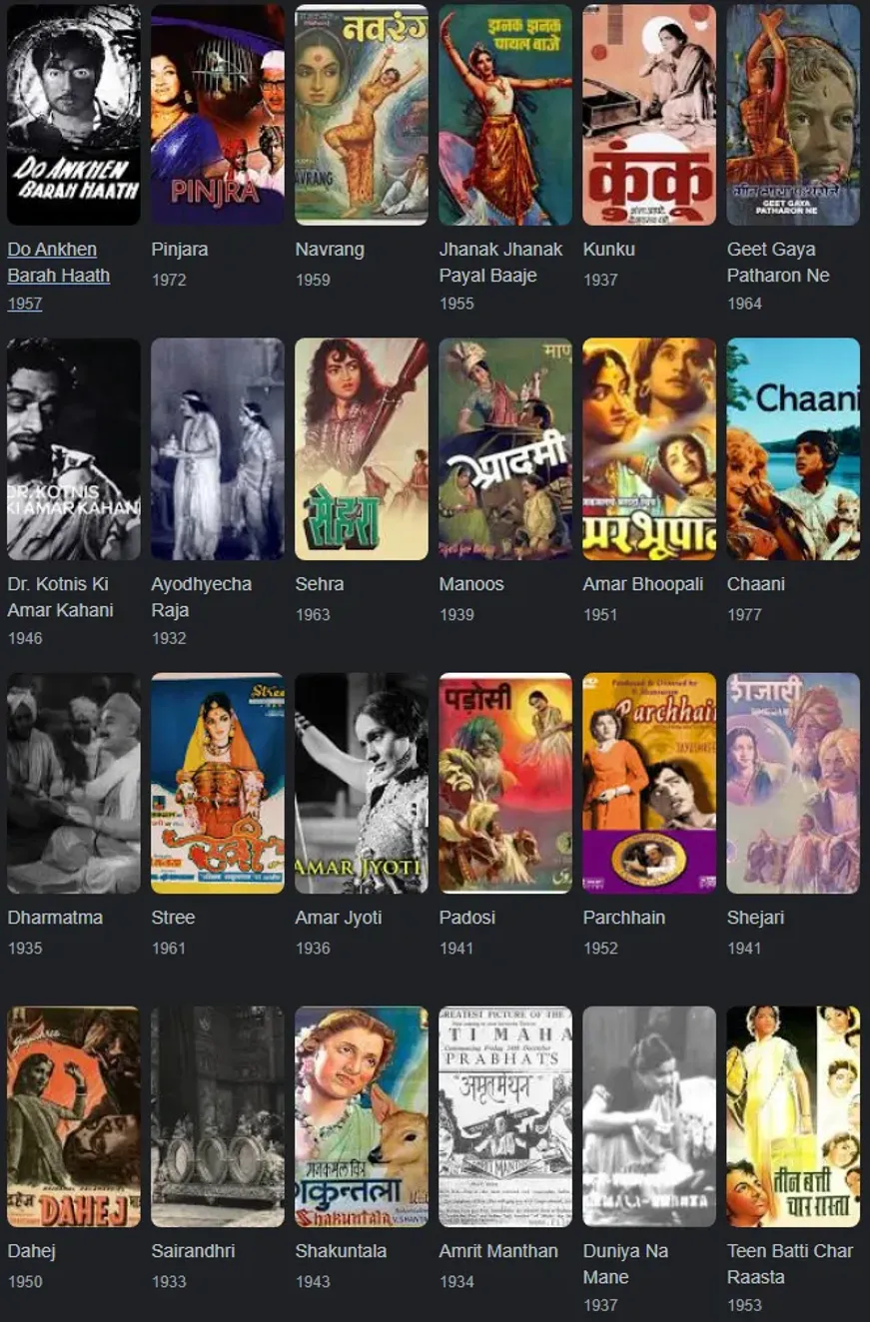Click the Manoos film poster
The width and height of the screenshot is (870, 1322).
pos(505,448)
